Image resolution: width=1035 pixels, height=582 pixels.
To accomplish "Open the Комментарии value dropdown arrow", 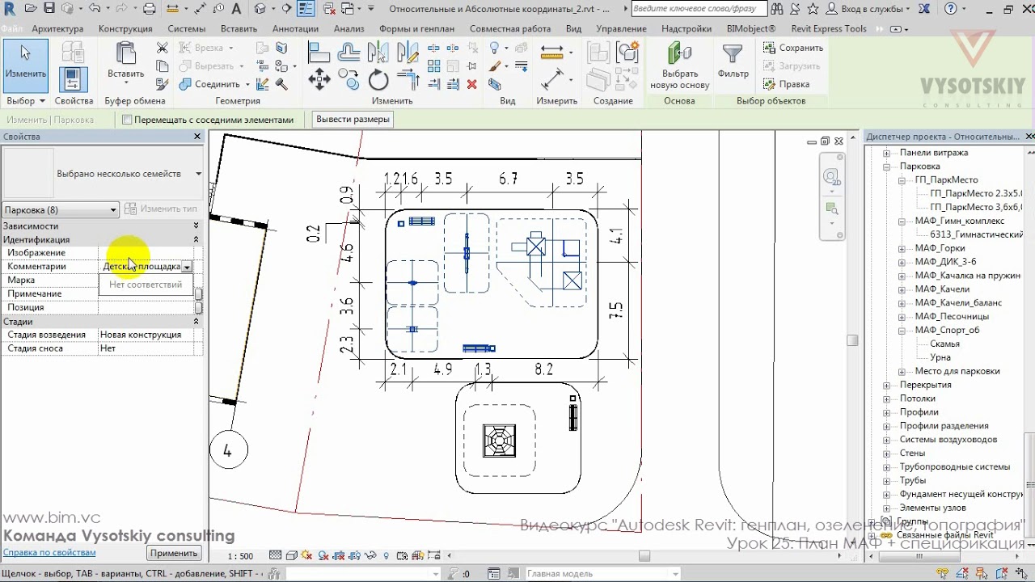I will click(x=187, y=267).
